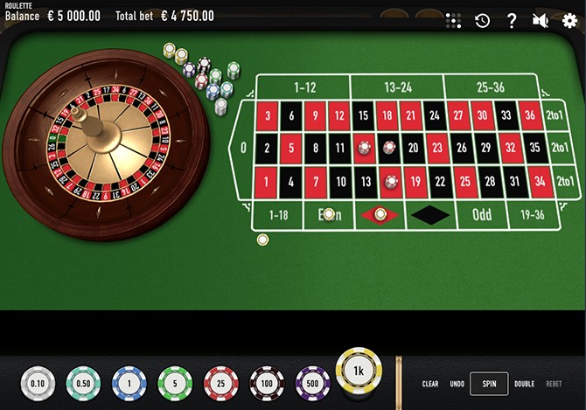This screenshot has height=410, width=586.
Task: Open the settings gear icon
Action: click(569, 20)
